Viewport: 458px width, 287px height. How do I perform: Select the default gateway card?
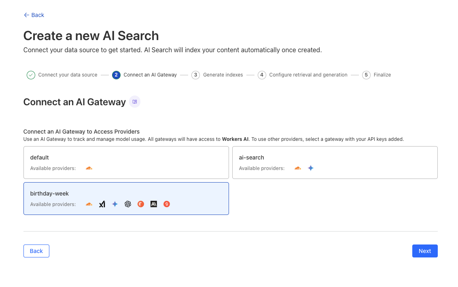126,162
